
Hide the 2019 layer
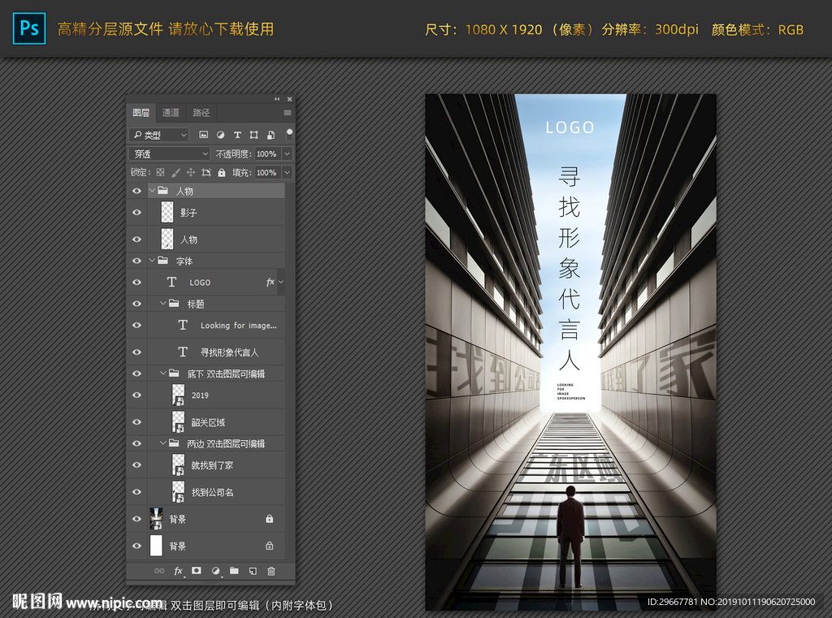(136, 395)
